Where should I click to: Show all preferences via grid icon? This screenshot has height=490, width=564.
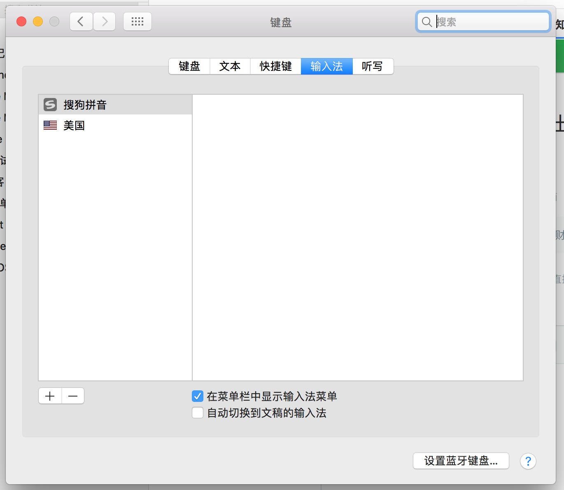(x=138, y=21)
